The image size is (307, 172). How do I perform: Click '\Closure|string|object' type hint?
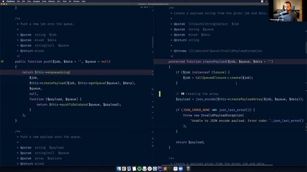[x=208, y=24]
